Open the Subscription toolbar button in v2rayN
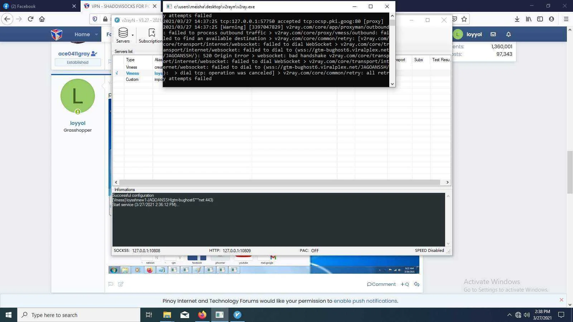The image size is (573, 322). pos(151,35)
